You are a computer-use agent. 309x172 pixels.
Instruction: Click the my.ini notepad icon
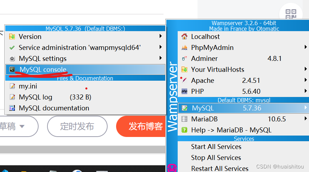coord(12,86)
